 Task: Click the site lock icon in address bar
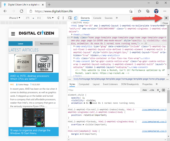pos(31,11)
